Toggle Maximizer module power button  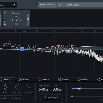pyautogui.click(x=5, y=12)
